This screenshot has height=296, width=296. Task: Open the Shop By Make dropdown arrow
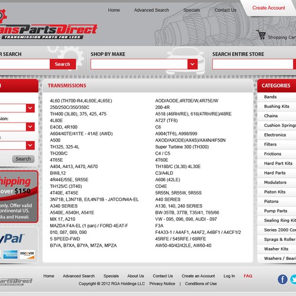[x=192, y=64]
